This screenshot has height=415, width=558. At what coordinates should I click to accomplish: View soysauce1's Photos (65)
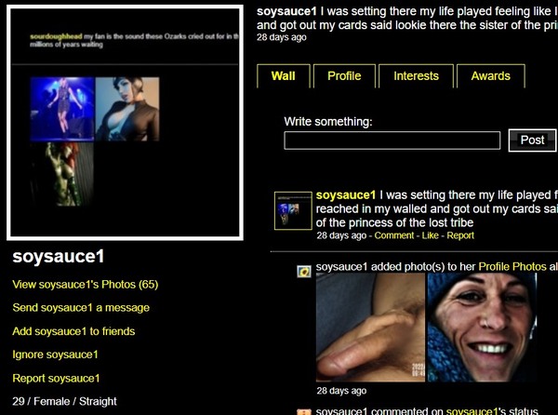85,285
